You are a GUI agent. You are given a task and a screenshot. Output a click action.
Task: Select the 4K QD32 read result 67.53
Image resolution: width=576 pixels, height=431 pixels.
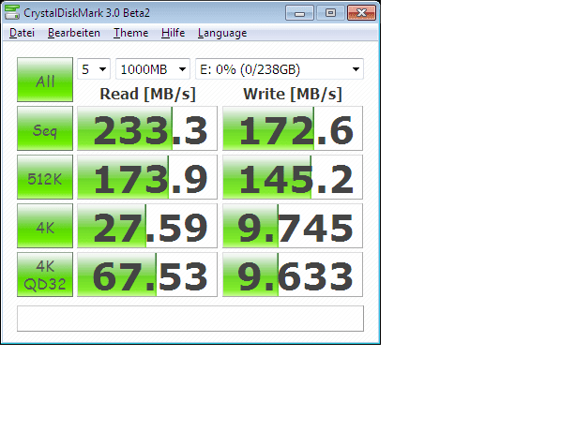pyautogui.click(x=147, y=275)
